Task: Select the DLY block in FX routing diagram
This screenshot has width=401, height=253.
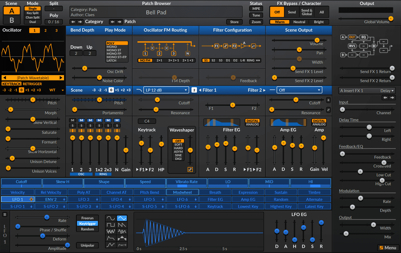Action: point(352,37)
